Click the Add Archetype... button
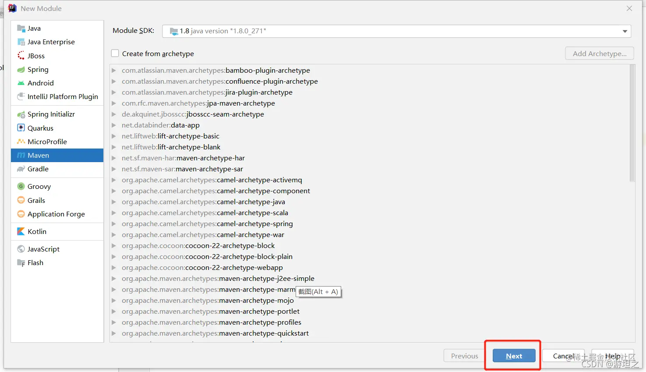The width and height of the screenshot is (646, 372). click(599, 53)
